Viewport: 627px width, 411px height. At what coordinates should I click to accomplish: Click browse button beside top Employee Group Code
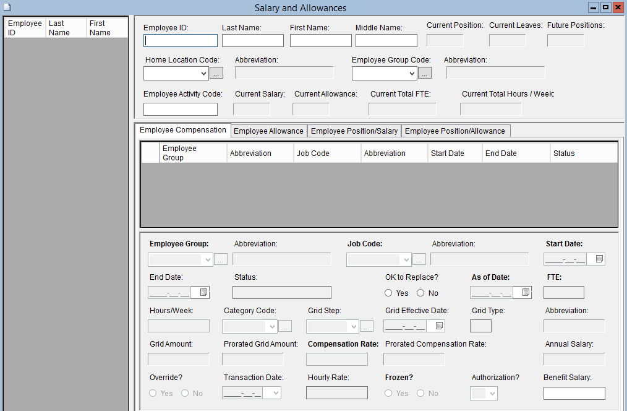pos(424,73)
